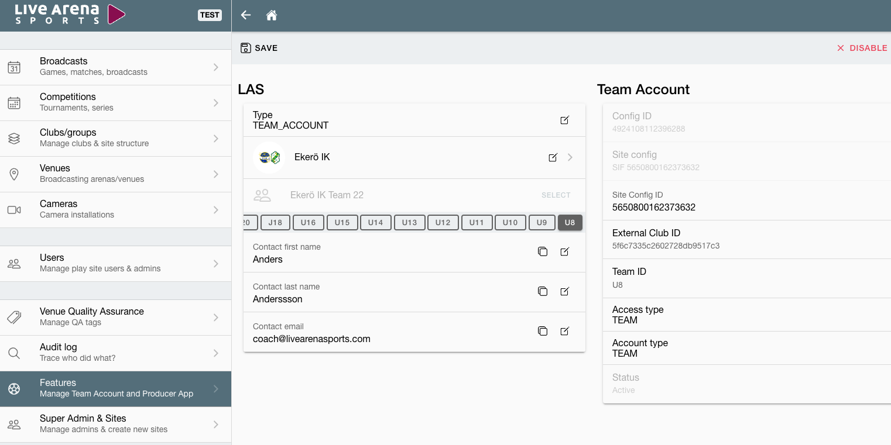The width and height of the screenshot is (891, 445).
Task: Click the External Club ID value
Action: click(666, 246)
